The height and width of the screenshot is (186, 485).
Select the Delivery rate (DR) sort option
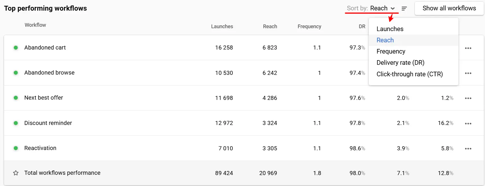point(400,62)
